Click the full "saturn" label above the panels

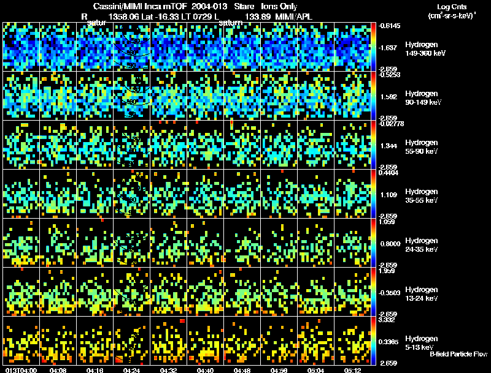pyautogui.click(x=231, y=23)
